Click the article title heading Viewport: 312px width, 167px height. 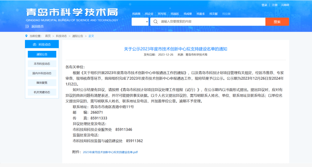[x=175, y=49]
